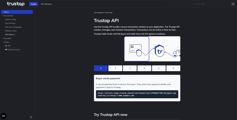Open the API status link
The image size is (237, 120).
tap(9, 35)
